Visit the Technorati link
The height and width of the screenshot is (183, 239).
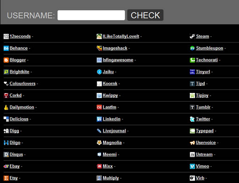[x=207, y=60]
